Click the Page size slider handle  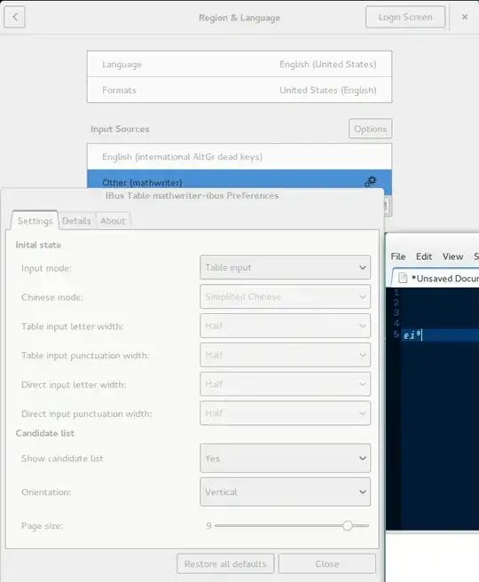click(x=348, y=525)
